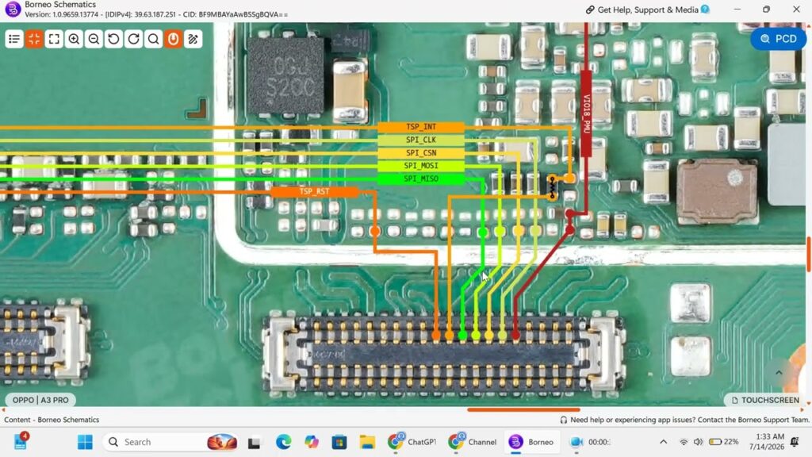
Task: Open the search magnifier tool
Action: tap(153, 39)
